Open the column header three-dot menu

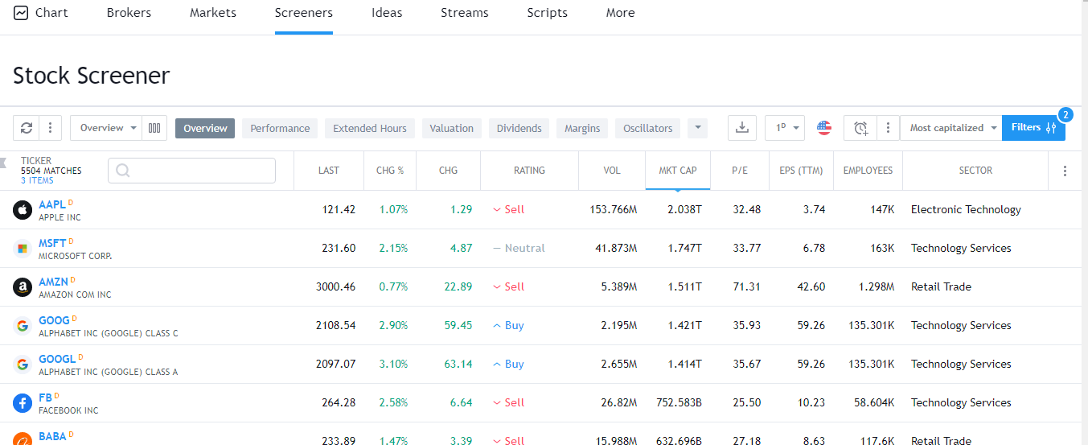[x=1065, y=171]
